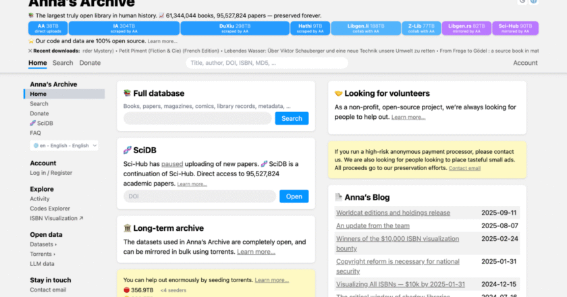Viewport: 567px width, 297px height.
Task: Expand the Datasets sidebar entry
Action: click(43, 244)
